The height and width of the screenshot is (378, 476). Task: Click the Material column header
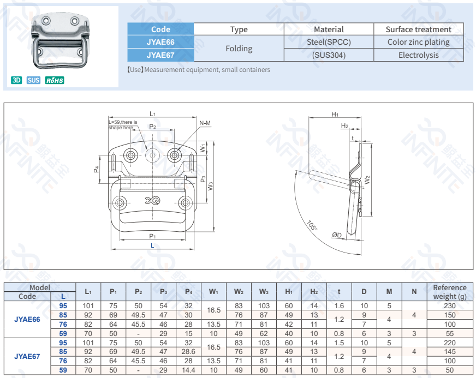[x=329, y=29]
